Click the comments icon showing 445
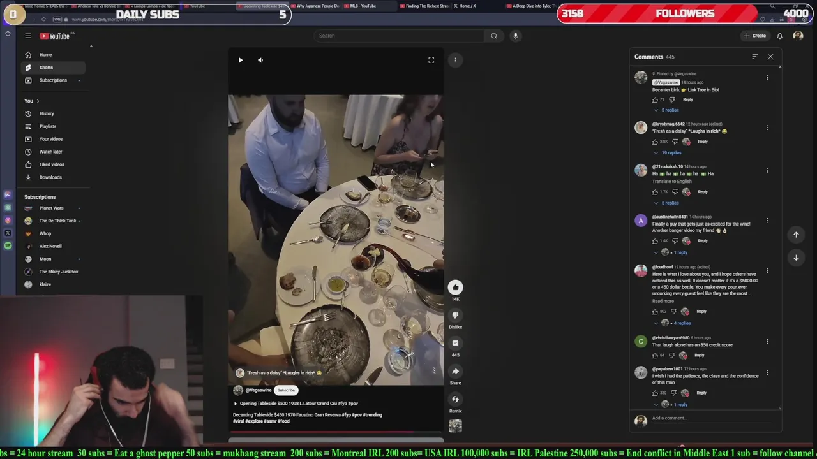This screenshot has width=817, height=459. 455,344
